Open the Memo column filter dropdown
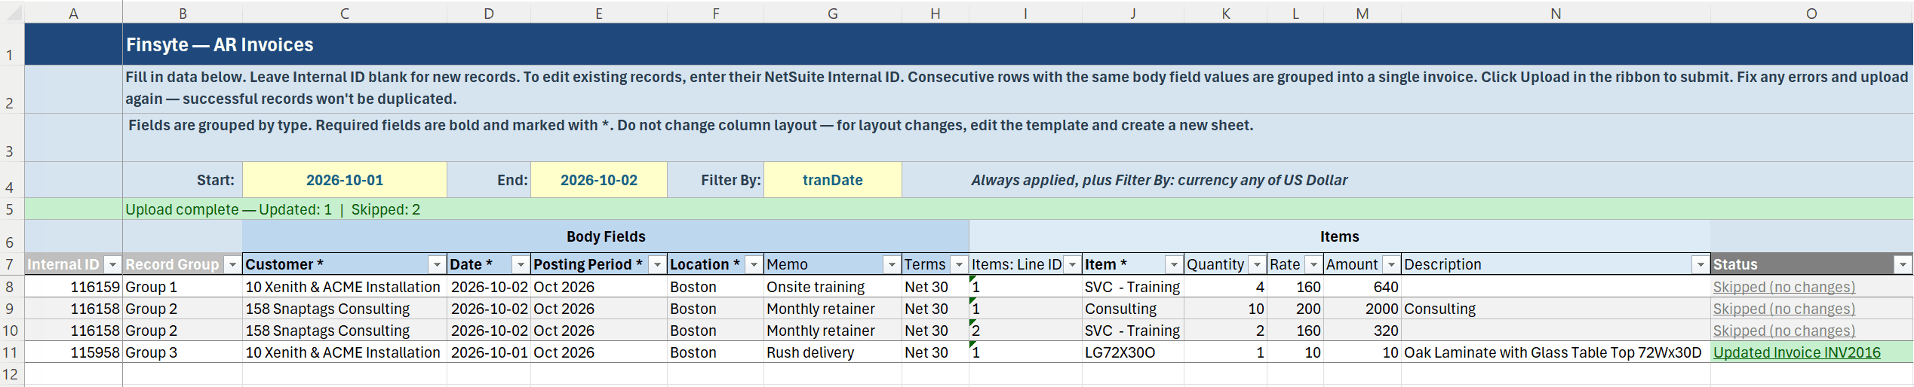Viewport: 1914px width, 387px height. click(x=892, y=264)
